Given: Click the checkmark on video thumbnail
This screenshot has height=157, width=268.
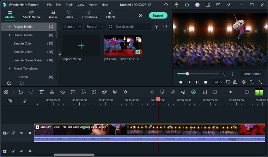Looking at the screenshot, I should pyautogui.click(x=138, y=52).
